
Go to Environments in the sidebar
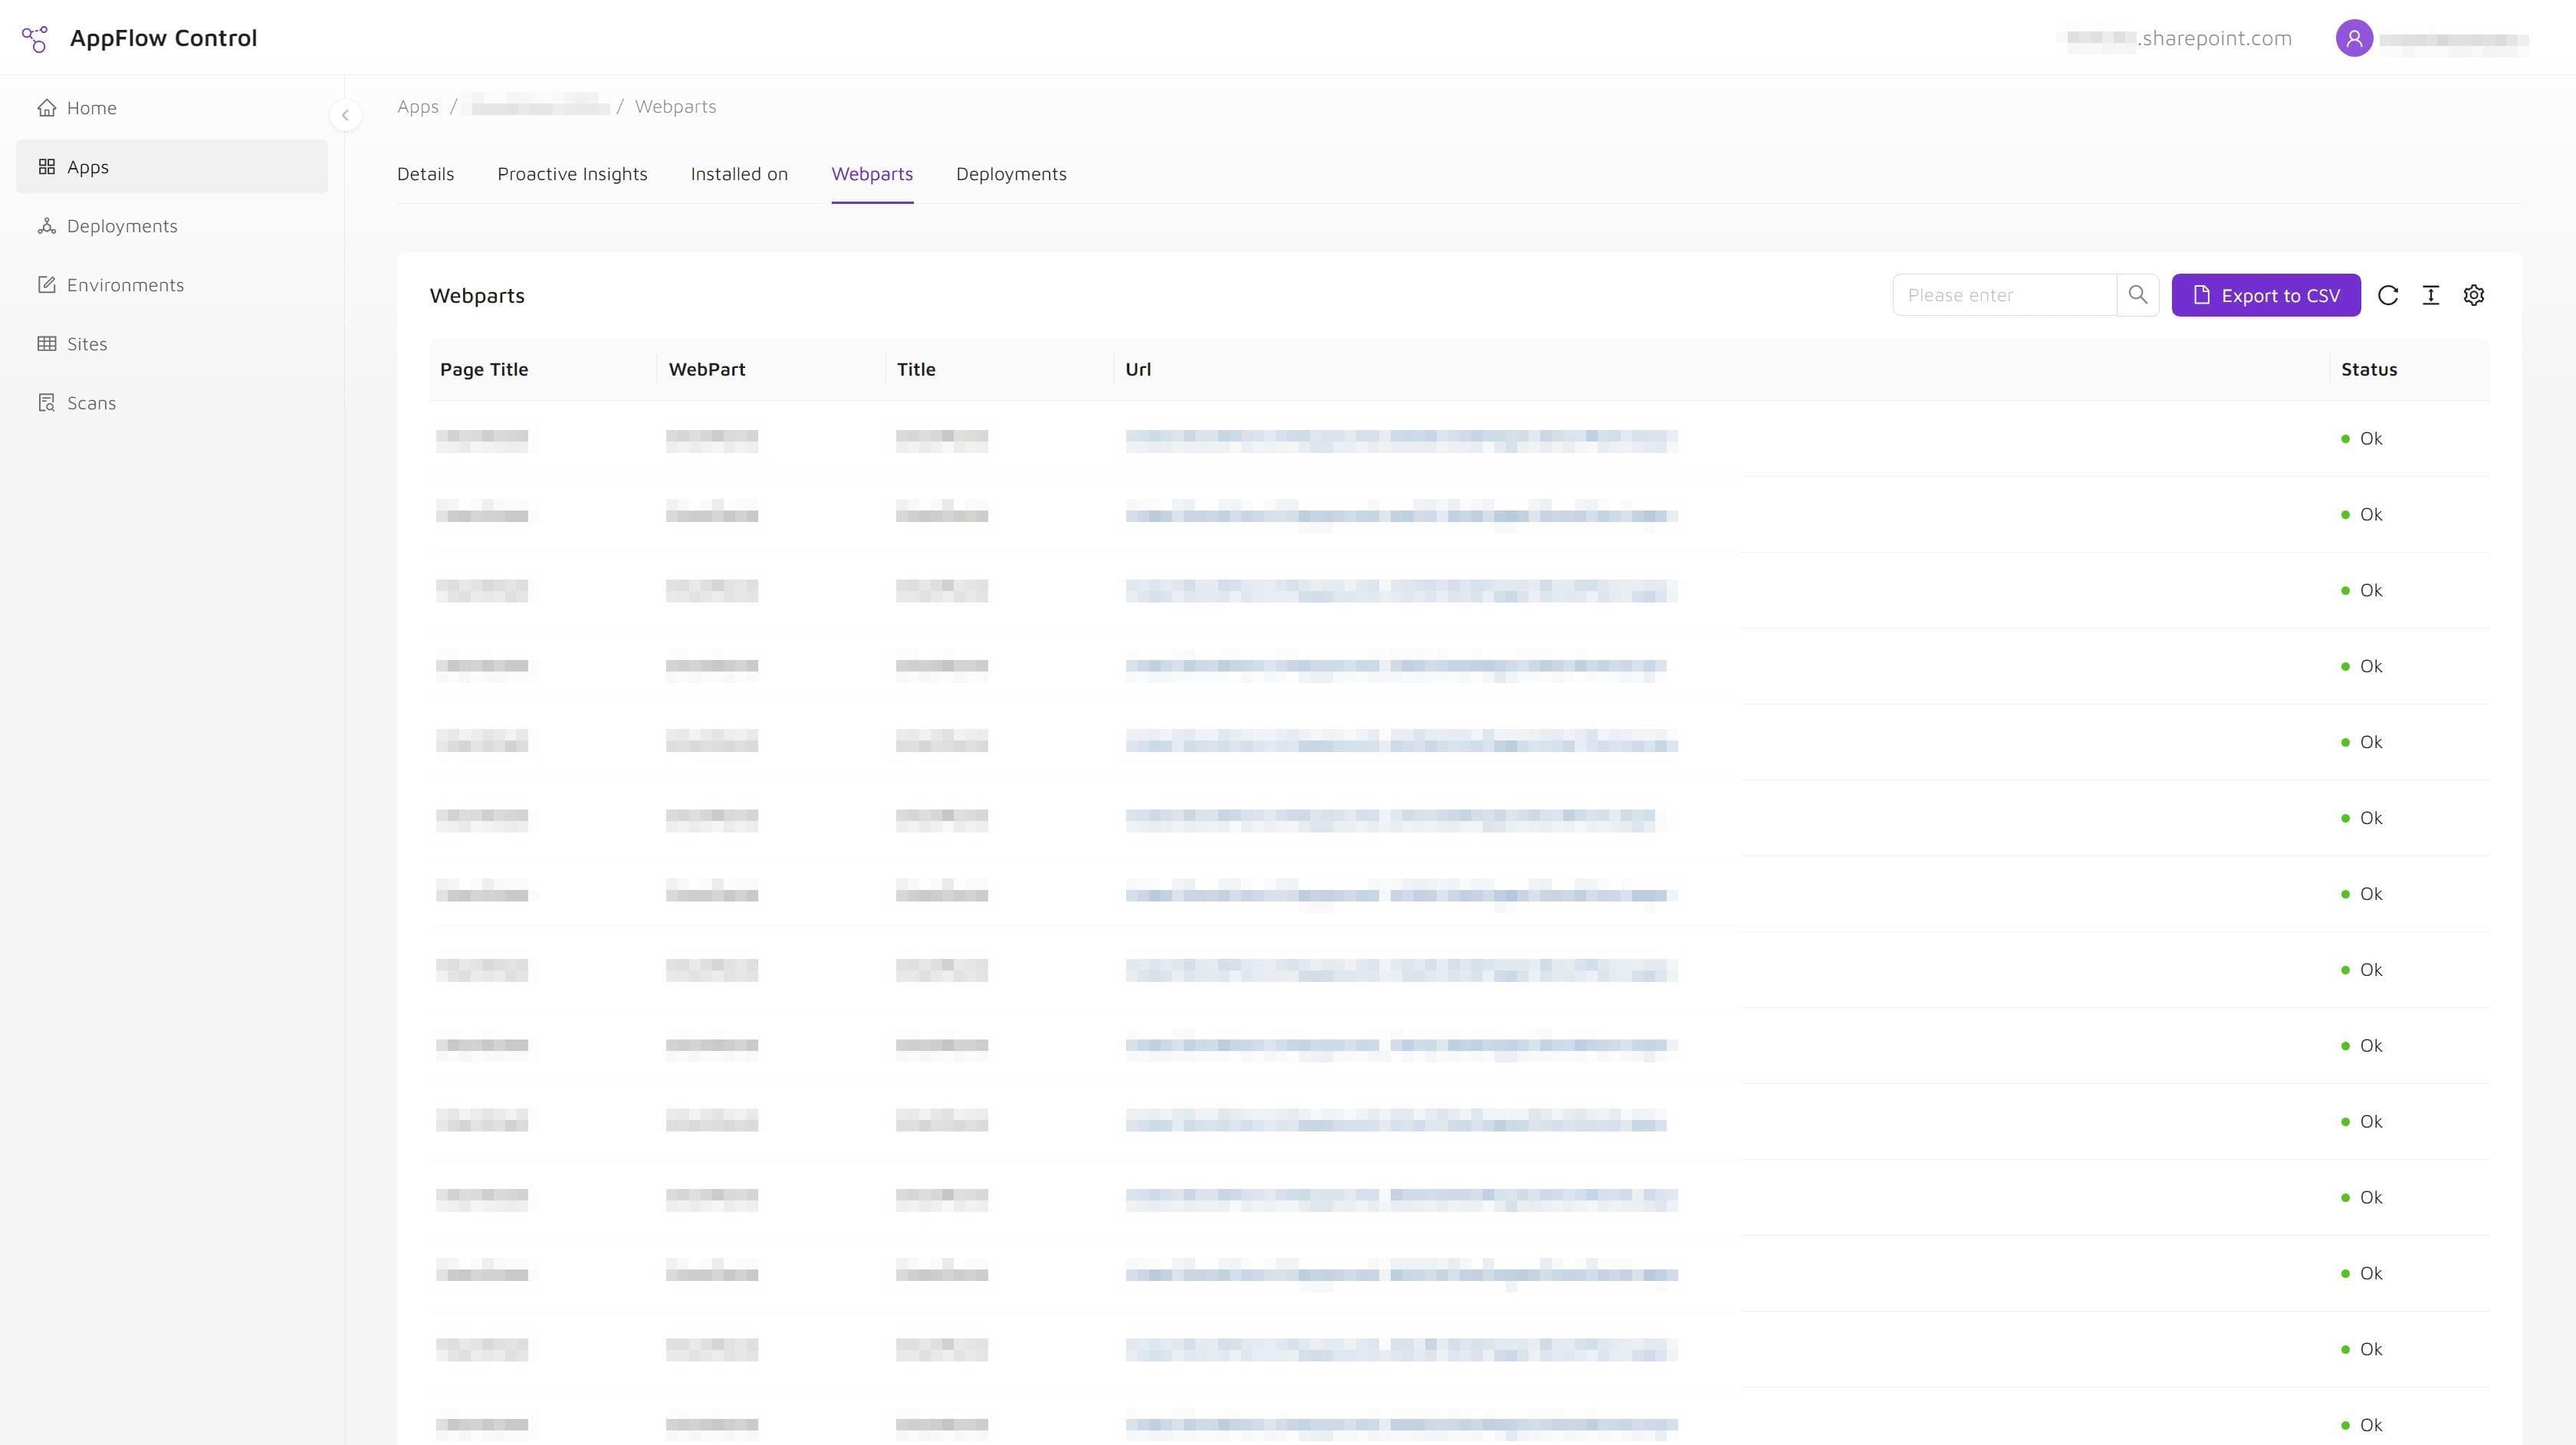pyautogui.click(x=172, y=285)
